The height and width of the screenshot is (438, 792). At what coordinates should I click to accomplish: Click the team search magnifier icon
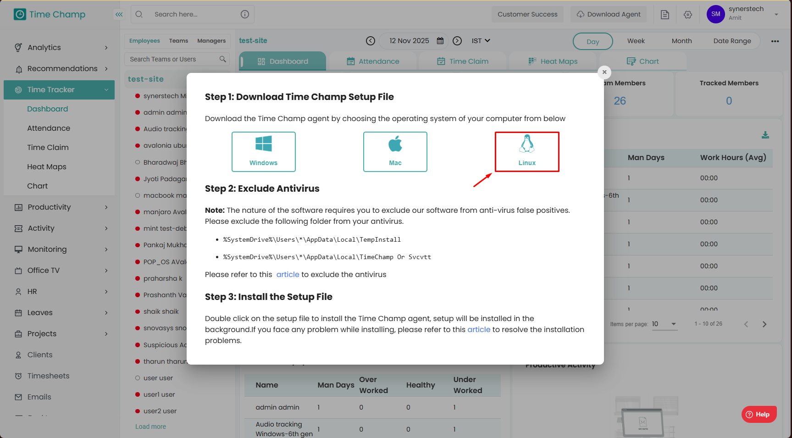click(x=223, y=59)
